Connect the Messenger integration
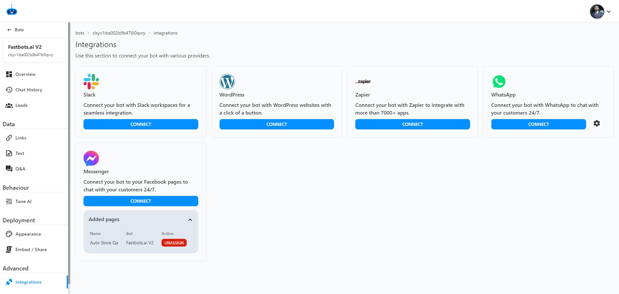619x294 pixels. (141, 201)
